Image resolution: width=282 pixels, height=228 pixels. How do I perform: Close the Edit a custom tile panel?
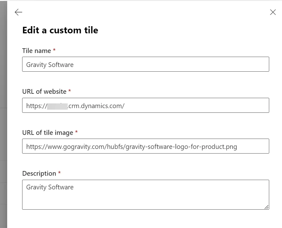pos(273,12)
